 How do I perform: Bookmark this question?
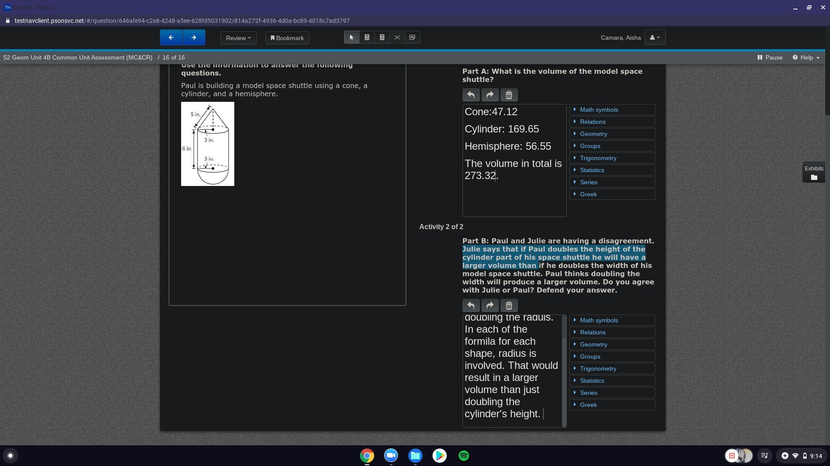(287, 38)
